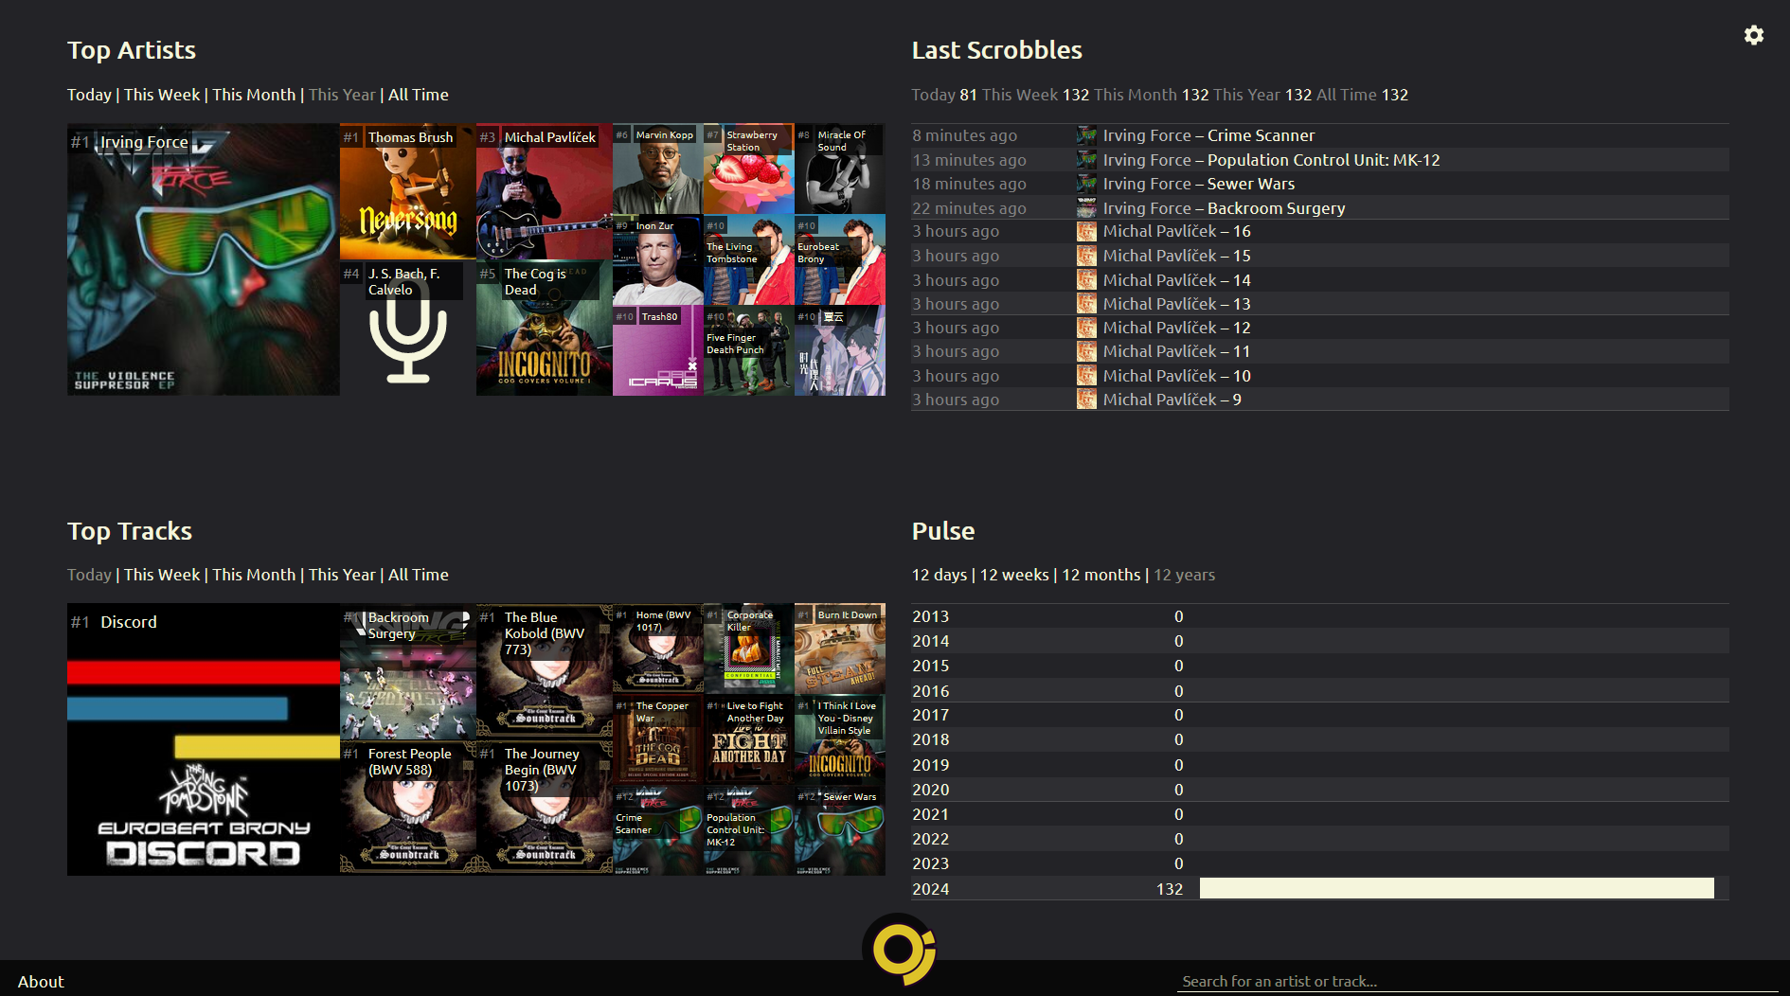1790x996 pixels.
Task: Click album icon beside Crime Scanner scrobble
Action: [x=1086, y=135]
